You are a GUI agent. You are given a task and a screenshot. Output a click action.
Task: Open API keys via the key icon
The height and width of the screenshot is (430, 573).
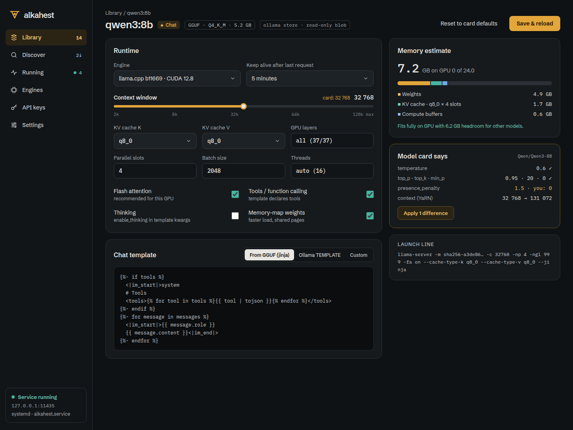click(x=14, y=107)
